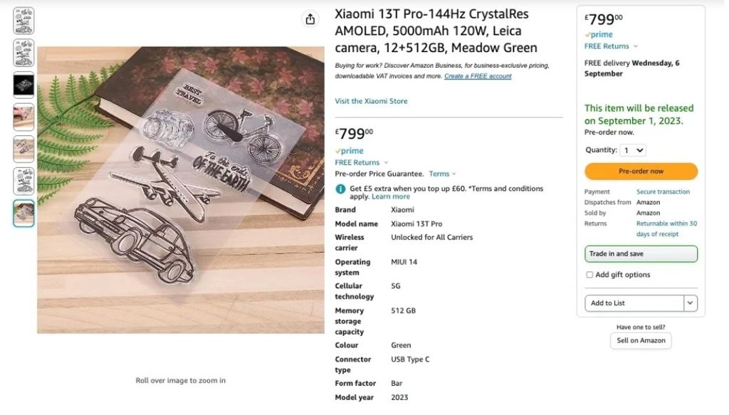Image resolution: width=729 pixels, height=415 pixels.
Task: Click the Create a FREE account link
Action: pyautogui.click(x=478, y=76)
